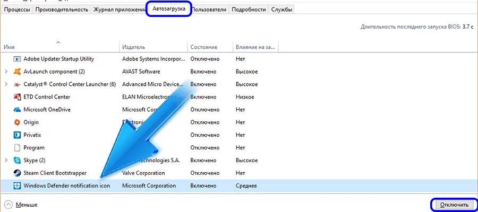Click Отключено status in Steam Client row
The image size is (478, 212).
click(204, 173)
